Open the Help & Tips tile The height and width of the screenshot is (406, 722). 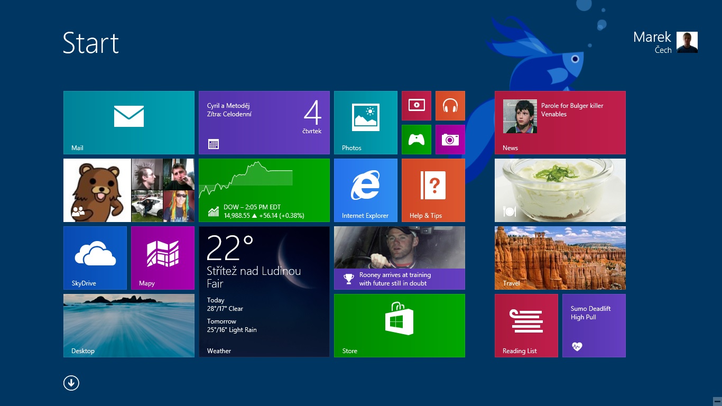pos(433,190)
